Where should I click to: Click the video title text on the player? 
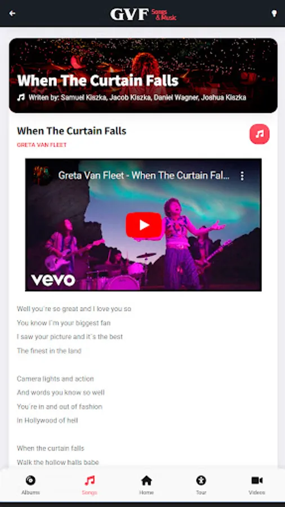tap(144, 176)
